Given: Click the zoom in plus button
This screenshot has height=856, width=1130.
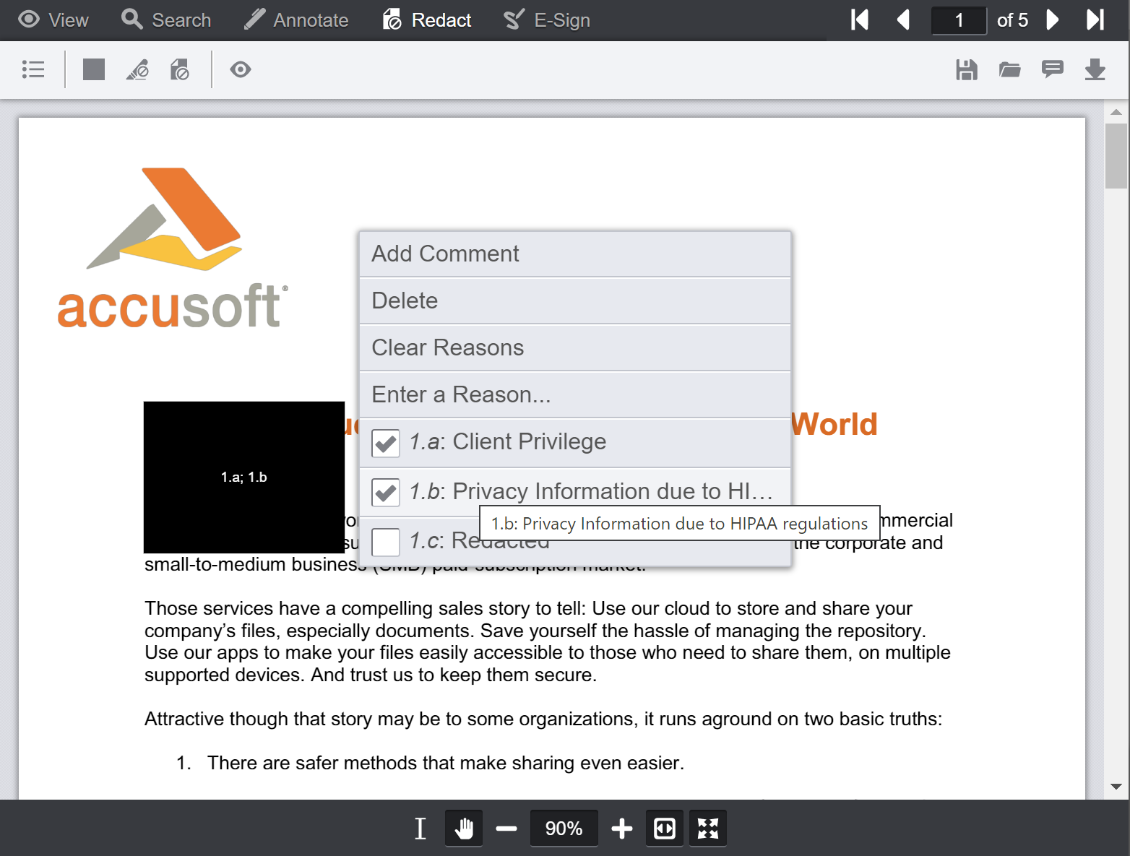Looking at the screenshot, I should (x=621, y=829).
